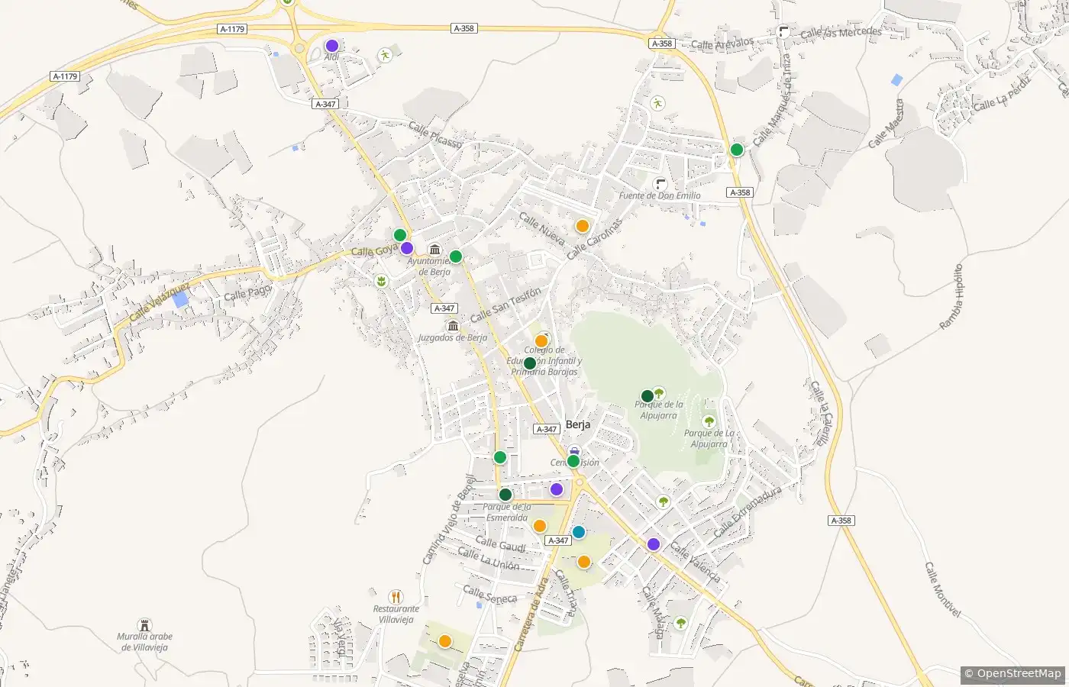The height and width of the screenshot is (687, 1069).
Task: Select the playground icon next to Aldi
Action: tap(386, 55)
